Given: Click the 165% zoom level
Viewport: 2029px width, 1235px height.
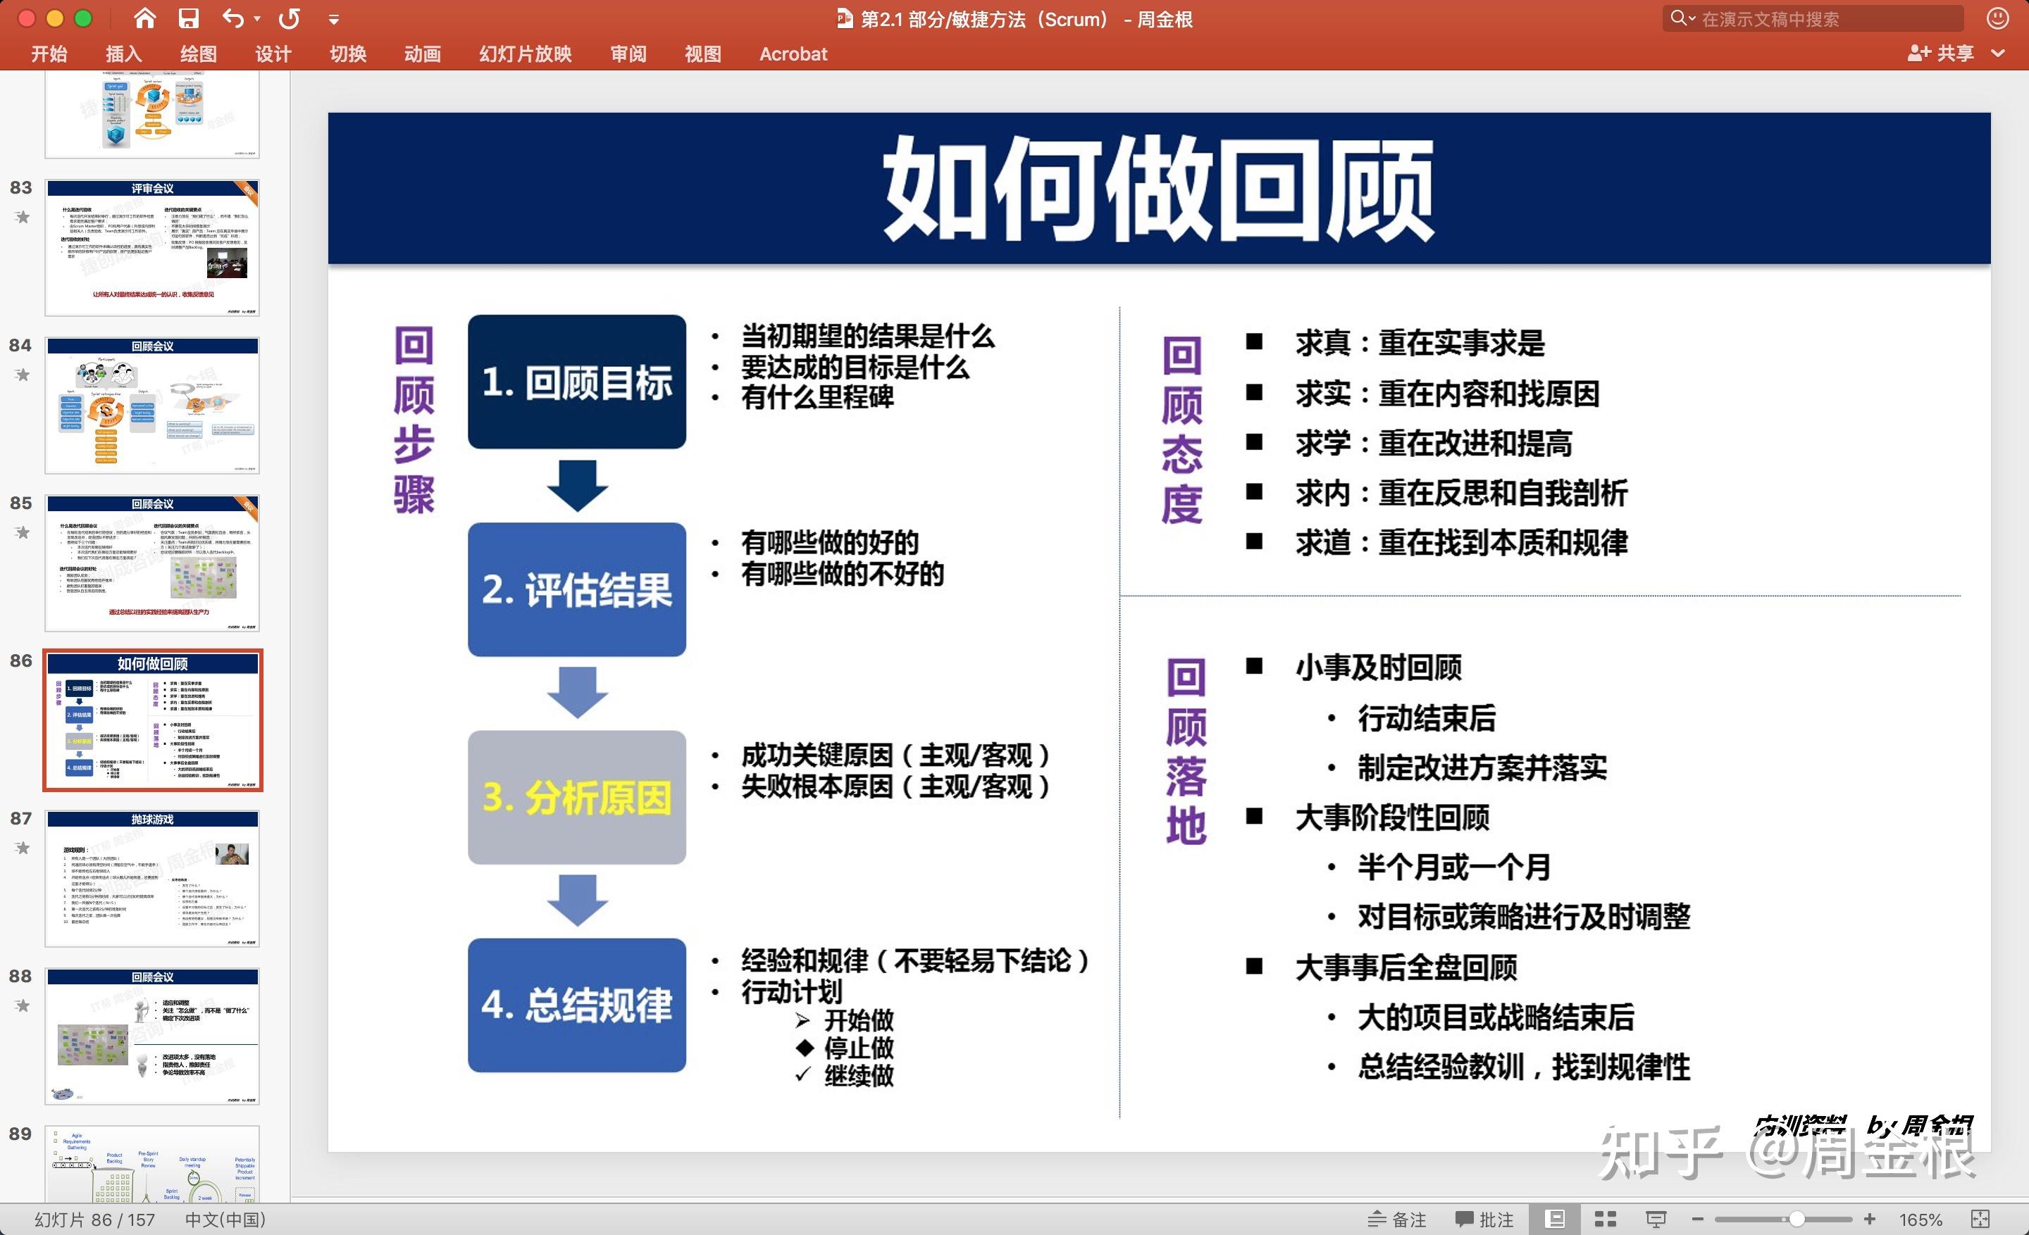Looking at the screenshot, I should (1921, 1220).
